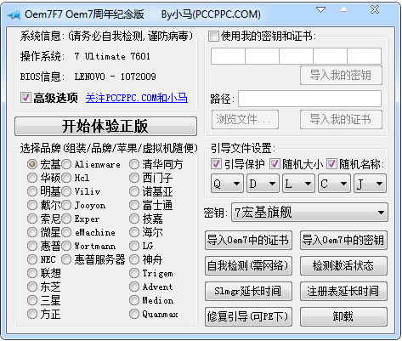Click the 卸载 uninstall button
This screenshot has width=402, height=341.
click(x=343, y=316)
